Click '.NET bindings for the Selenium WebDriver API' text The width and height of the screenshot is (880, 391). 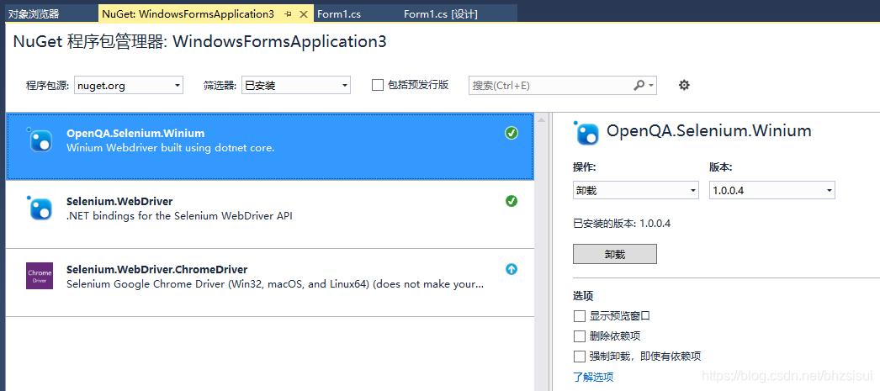(179, 216)
